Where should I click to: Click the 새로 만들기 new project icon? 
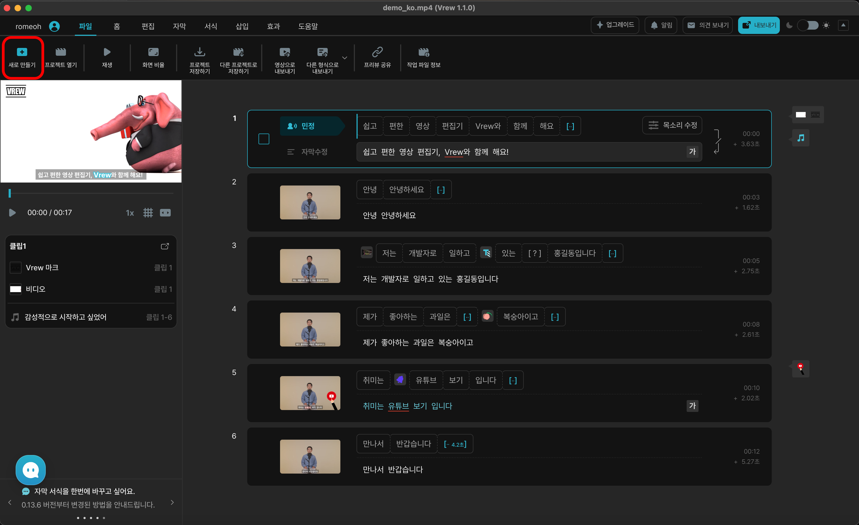[x=22, y=52]
